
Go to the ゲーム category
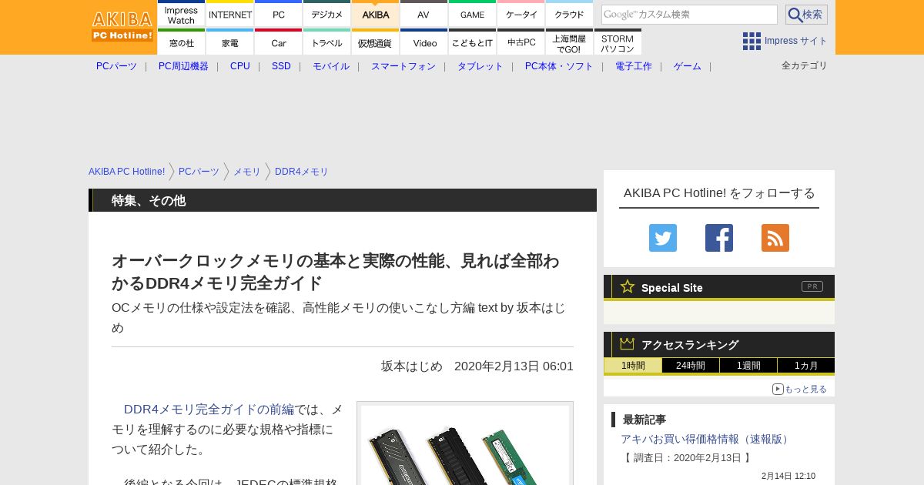[x=688, y=66]
